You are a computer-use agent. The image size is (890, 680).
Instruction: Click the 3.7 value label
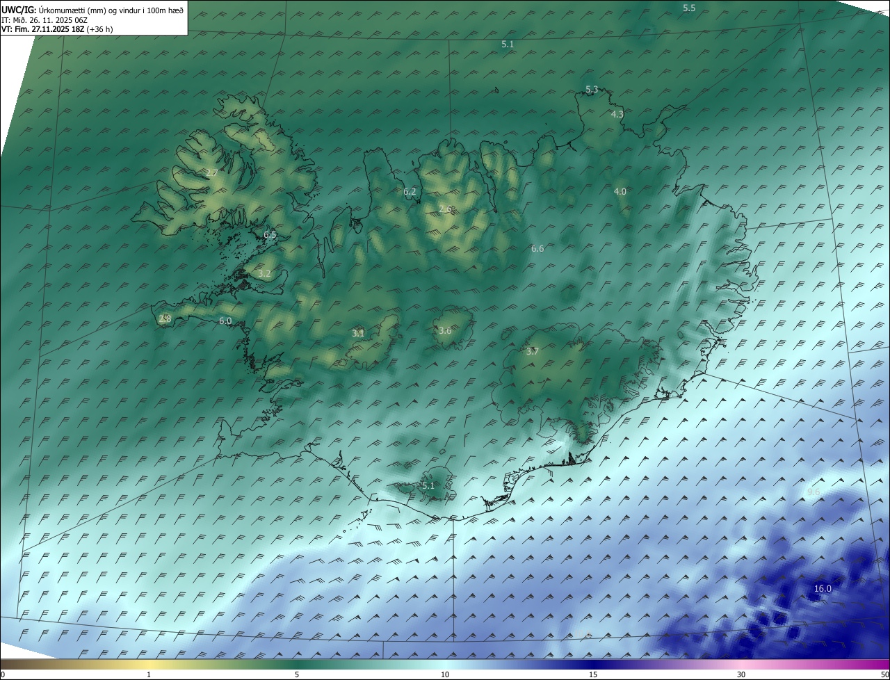532,352
